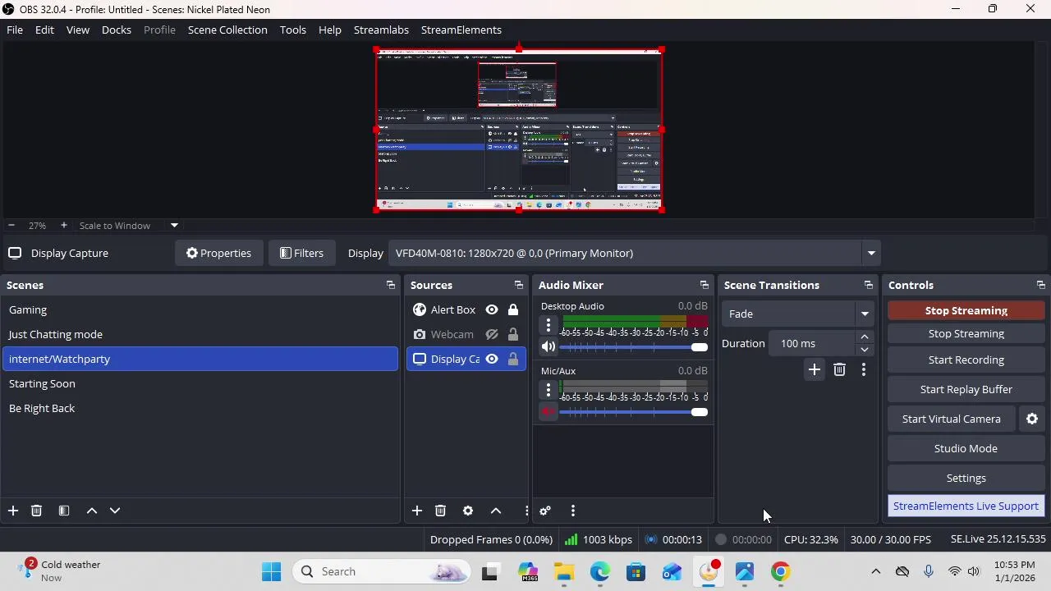
Task: Open scene filters icon in Scenes toolbar
Action: coord(64,511)
